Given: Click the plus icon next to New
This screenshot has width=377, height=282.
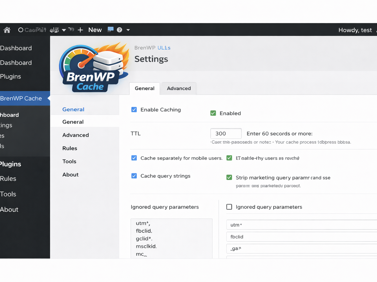Looking at the screenshot, I should [x=80, y=30].
